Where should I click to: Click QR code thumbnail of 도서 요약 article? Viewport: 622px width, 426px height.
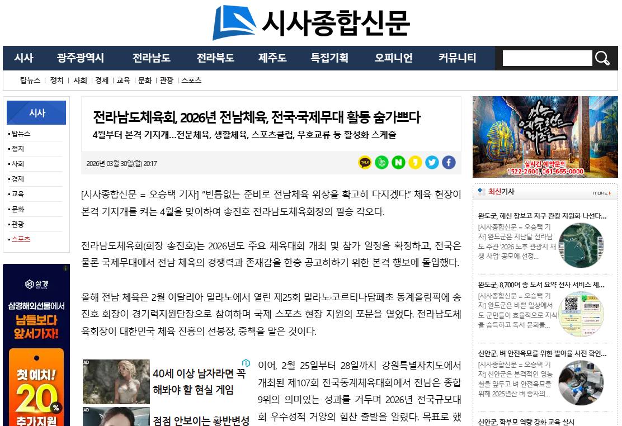pos(581,314)
